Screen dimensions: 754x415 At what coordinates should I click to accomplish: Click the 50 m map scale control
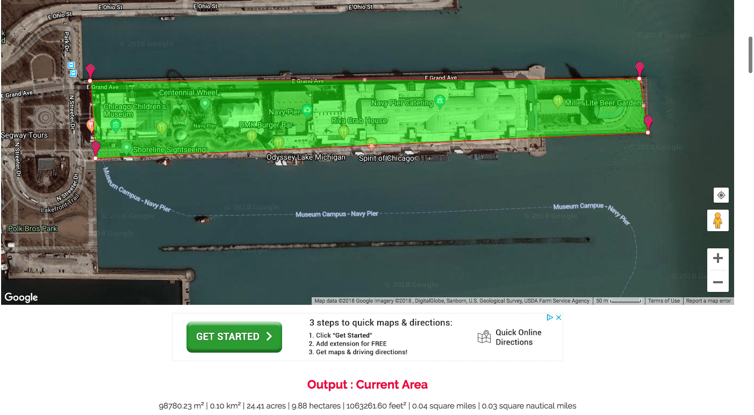[x=618, y=301]
